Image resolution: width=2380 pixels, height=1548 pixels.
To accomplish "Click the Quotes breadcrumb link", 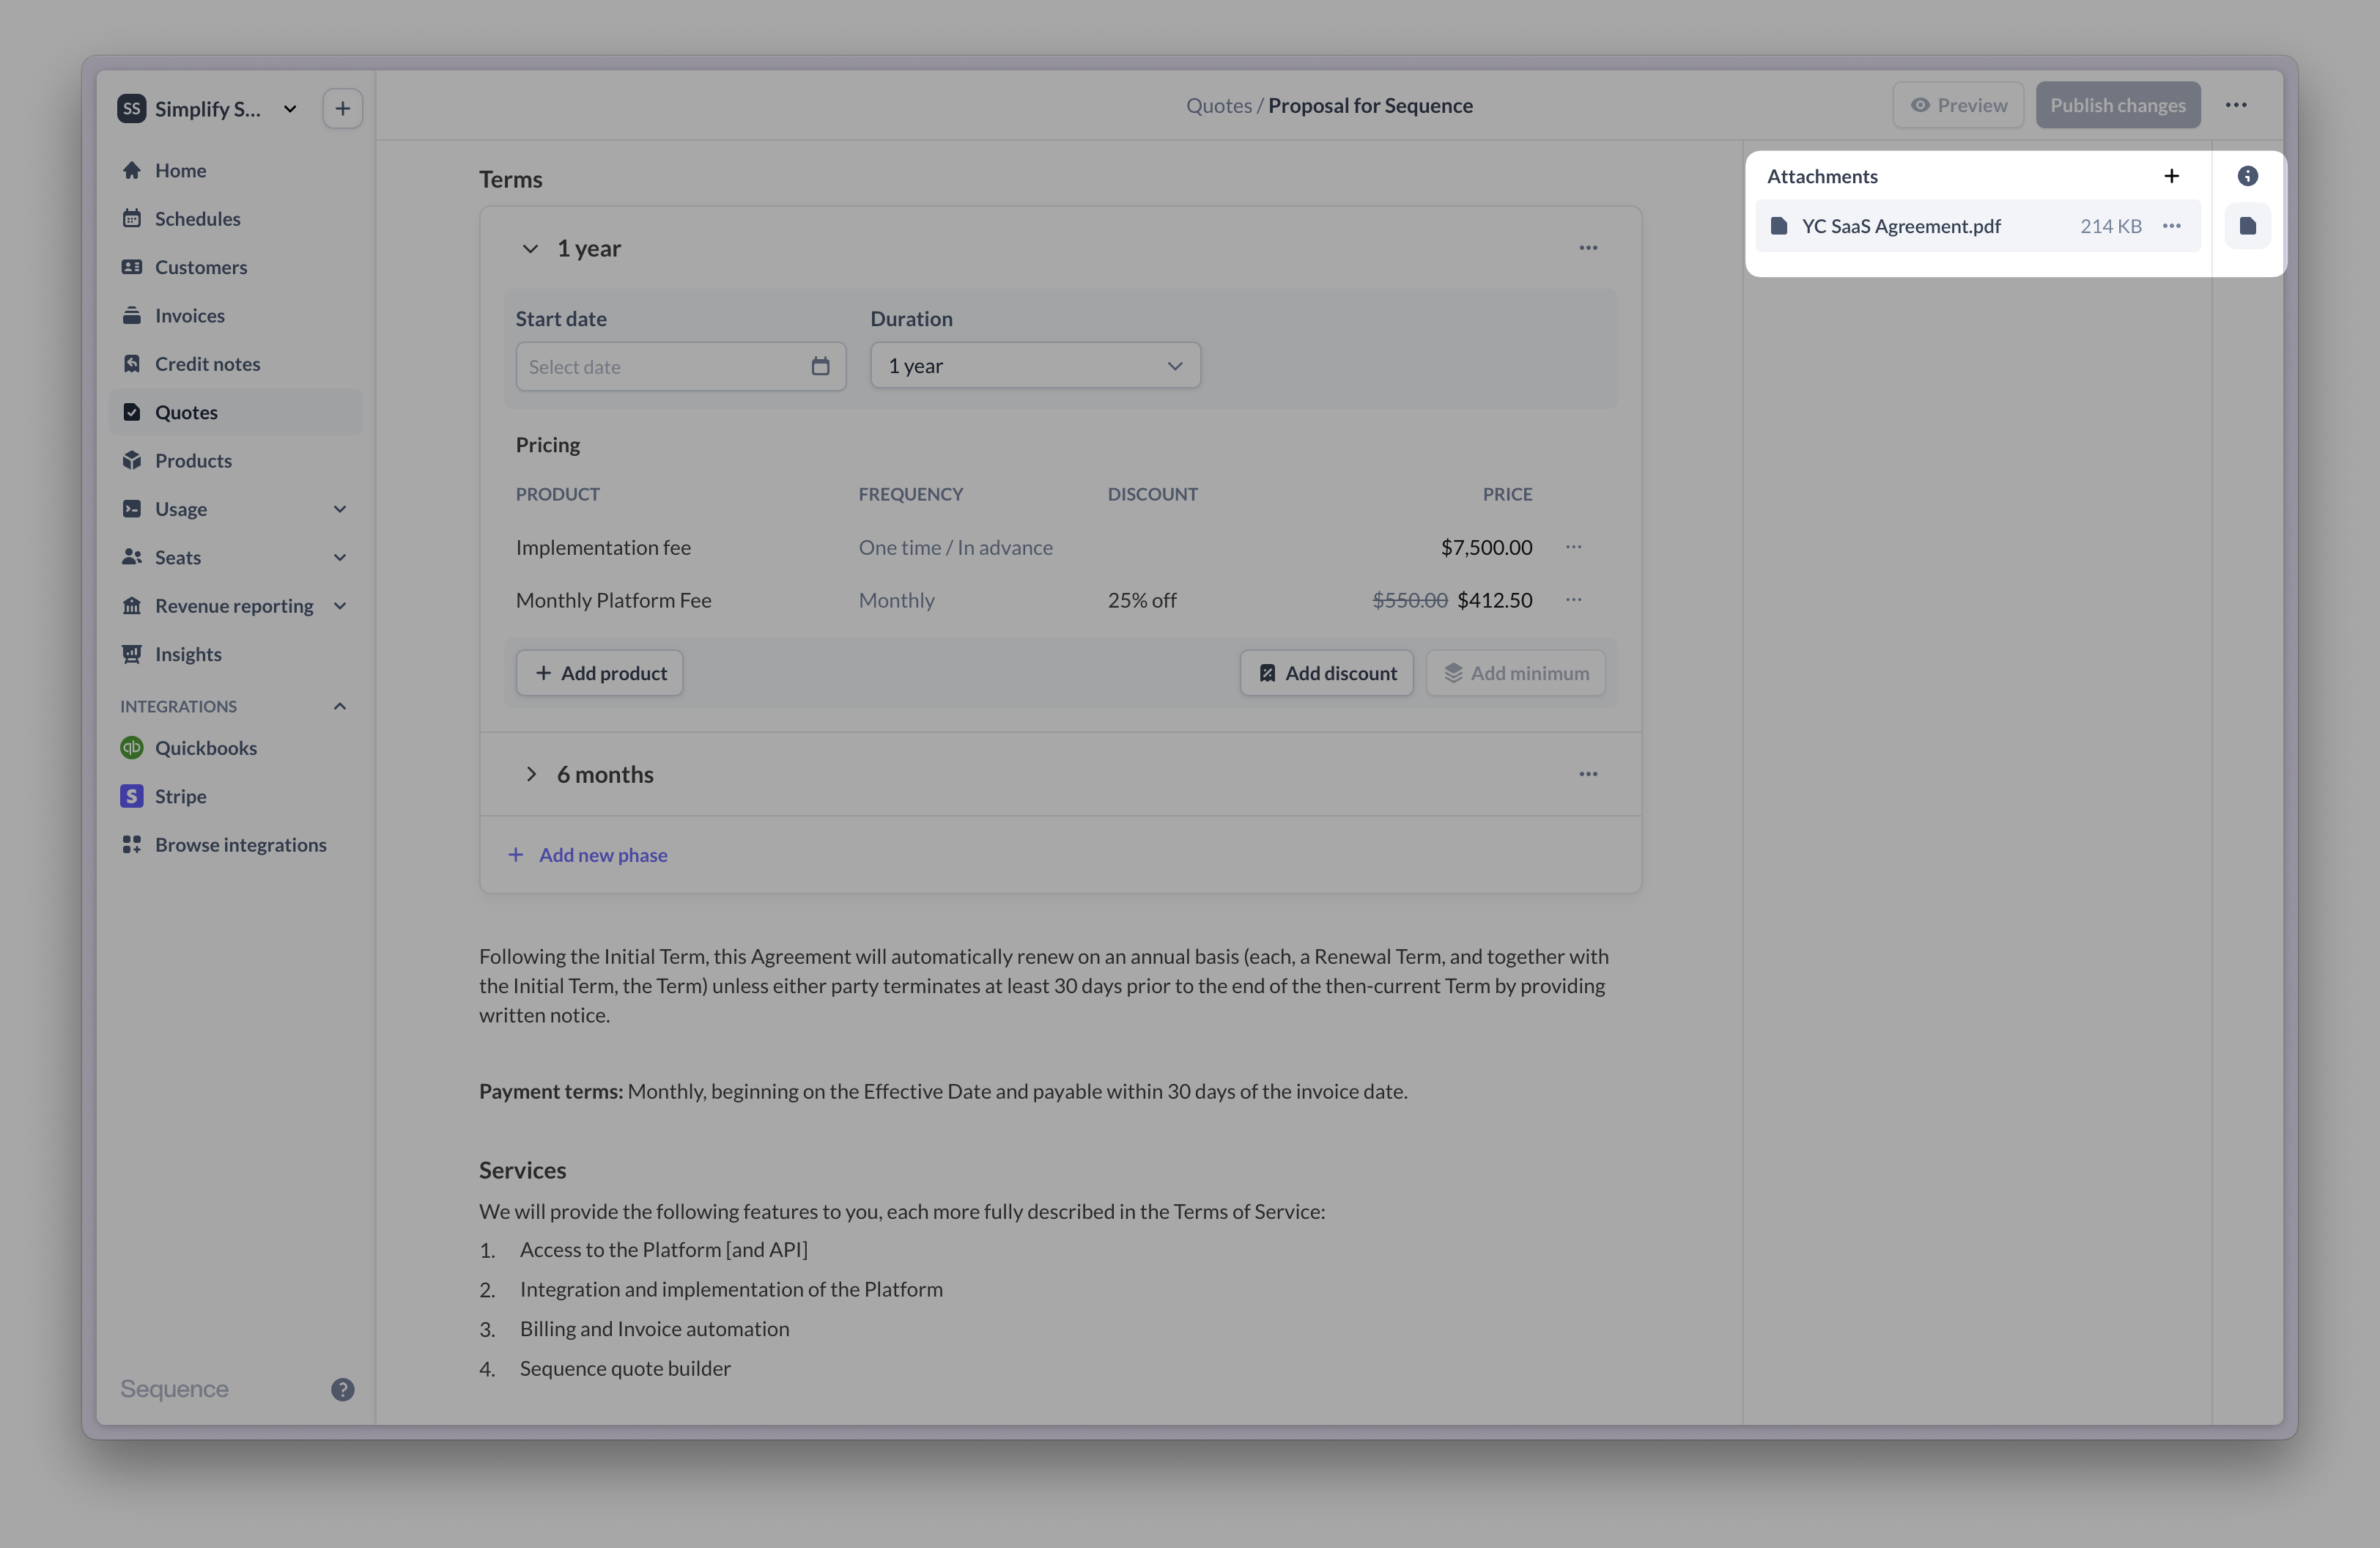I will [x=1218, y=105].
